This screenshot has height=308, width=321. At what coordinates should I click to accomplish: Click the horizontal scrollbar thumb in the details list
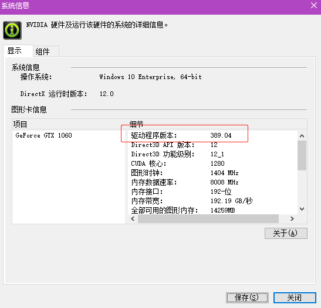pyautogui.click(x=208, y=219)
